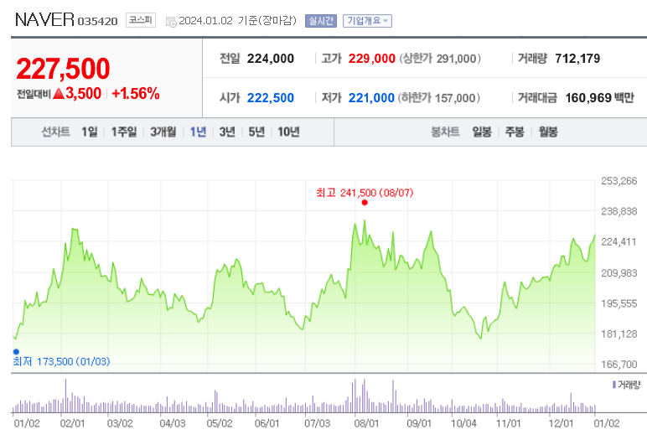The image size is (647, 445).
Task: Click the lower limit 하한가 157,000 text
Action: pyautogui.click(x=439, y=98)
